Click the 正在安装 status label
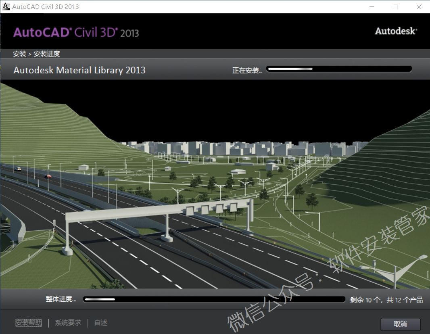The width and height of the screenshot is (430, 334). pyautogui.click(x=247, y=70)
